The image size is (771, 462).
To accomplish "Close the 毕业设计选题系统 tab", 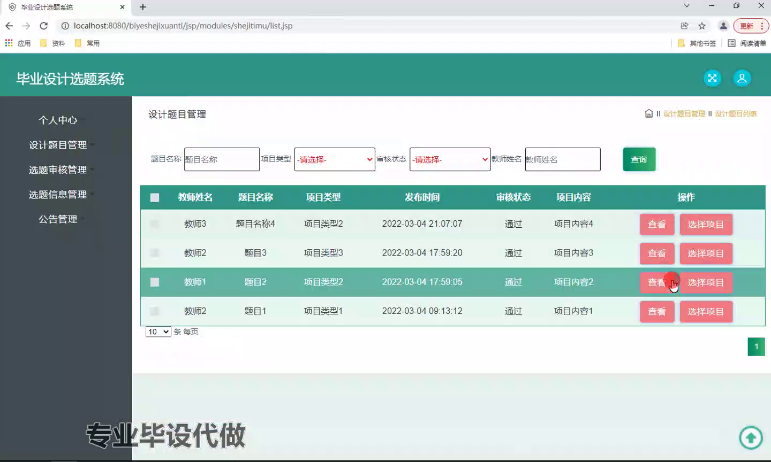I will (122, 7).
